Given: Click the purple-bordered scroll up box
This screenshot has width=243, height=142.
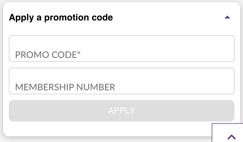Looking at the screenshot, I should (228, 133).
